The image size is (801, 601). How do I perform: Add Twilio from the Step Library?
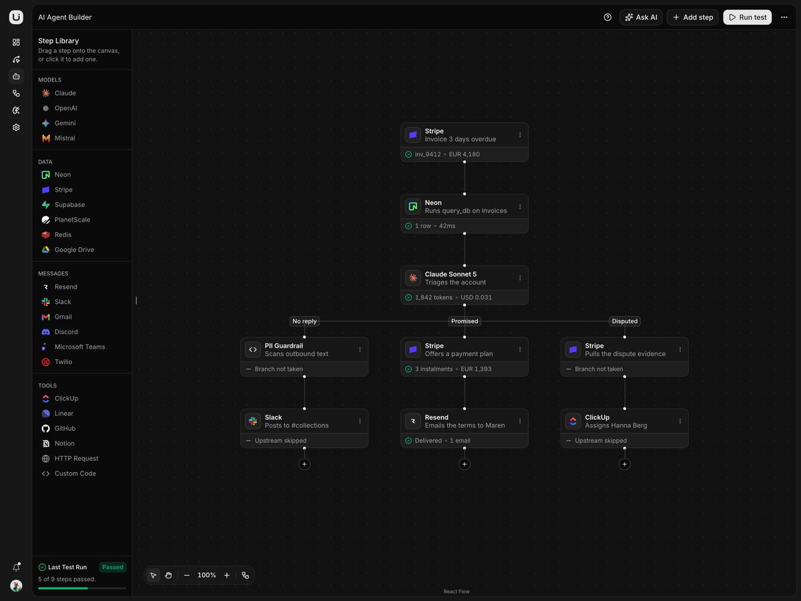point(82,362)
